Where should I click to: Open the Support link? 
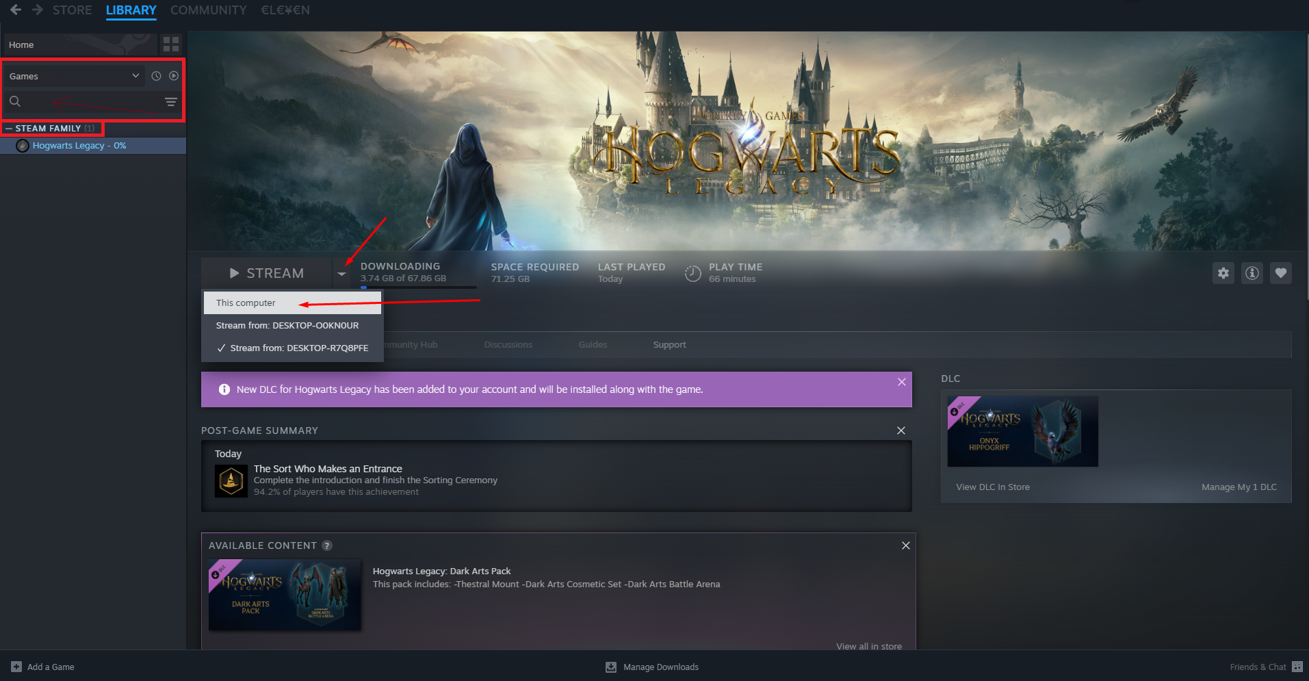click(x=669, y=344)
